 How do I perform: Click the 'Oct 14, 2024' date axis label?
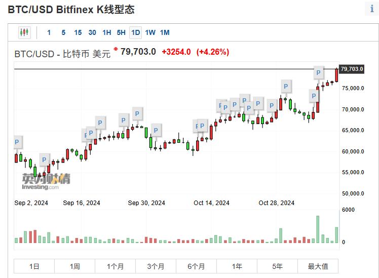click(211, 203)
